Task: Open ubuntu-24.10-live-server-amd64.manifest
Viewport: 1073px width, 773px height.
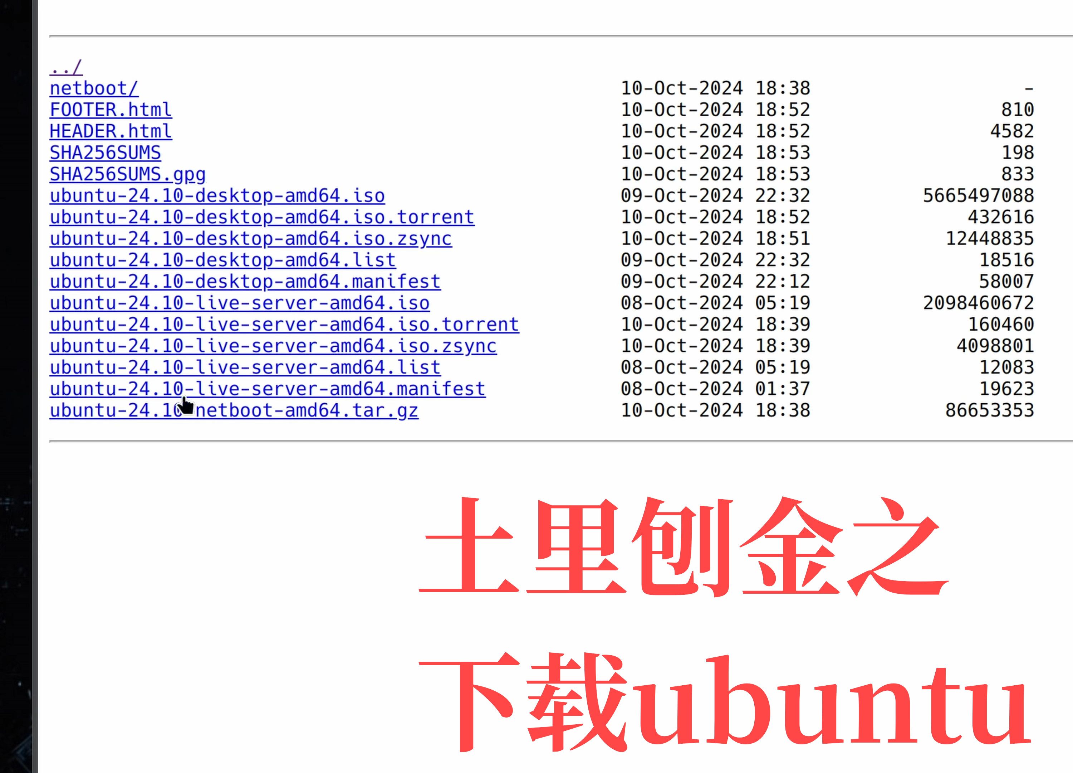Action: [x=266, y=389]
